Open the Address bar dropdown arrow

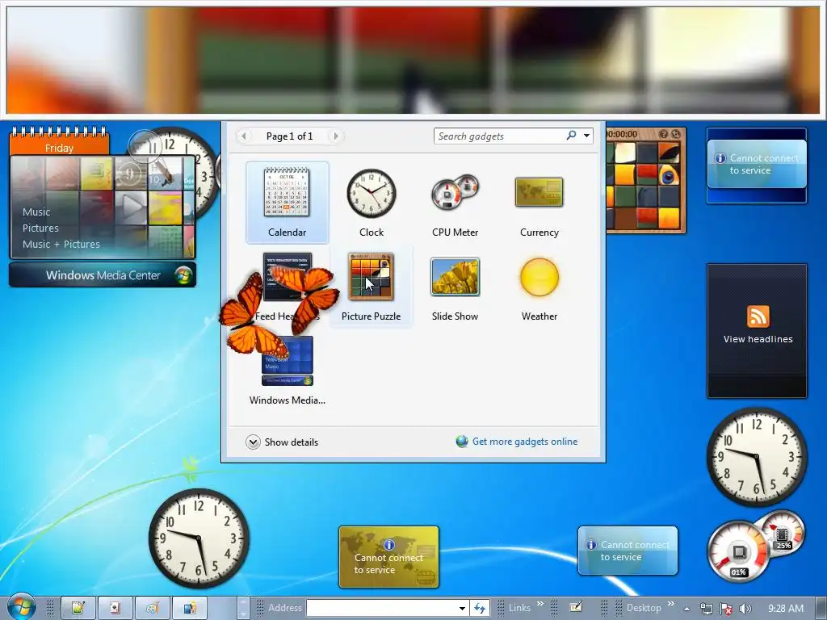[462, 608]
